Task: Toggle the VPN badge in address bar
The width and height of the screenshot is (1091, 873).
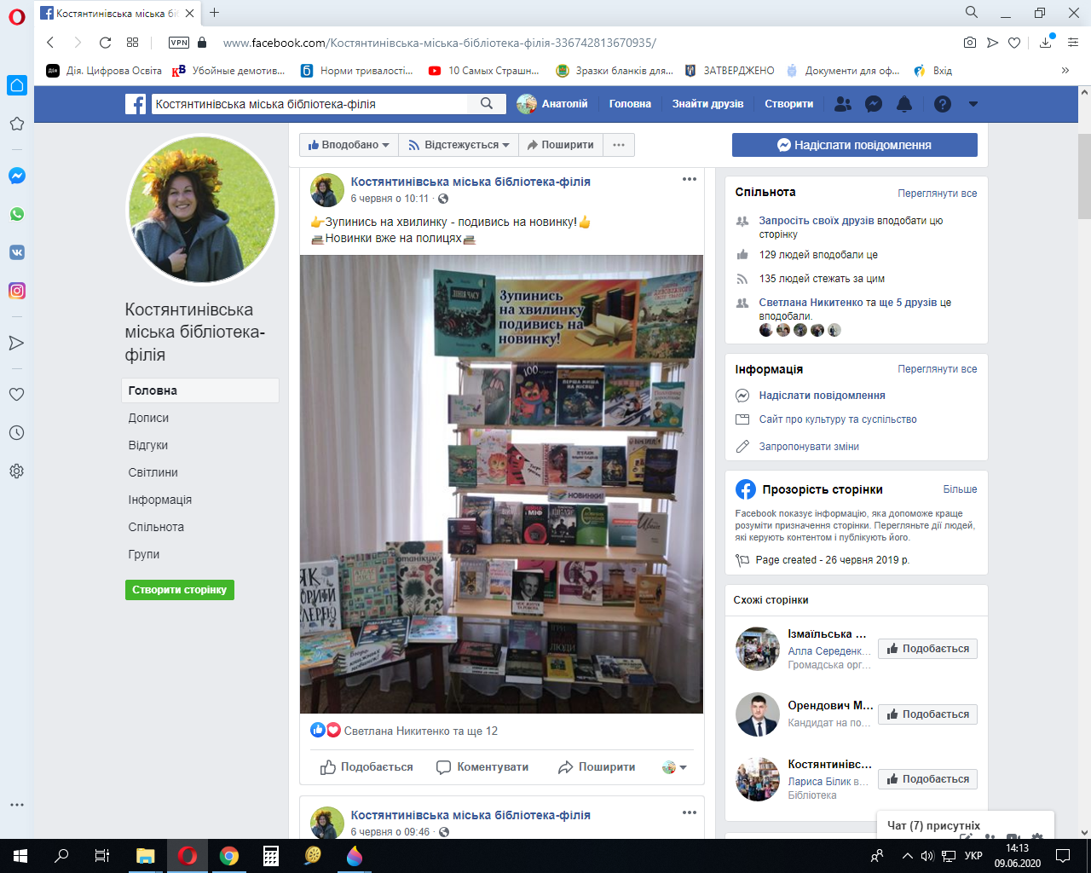Action: coord(179,43)
